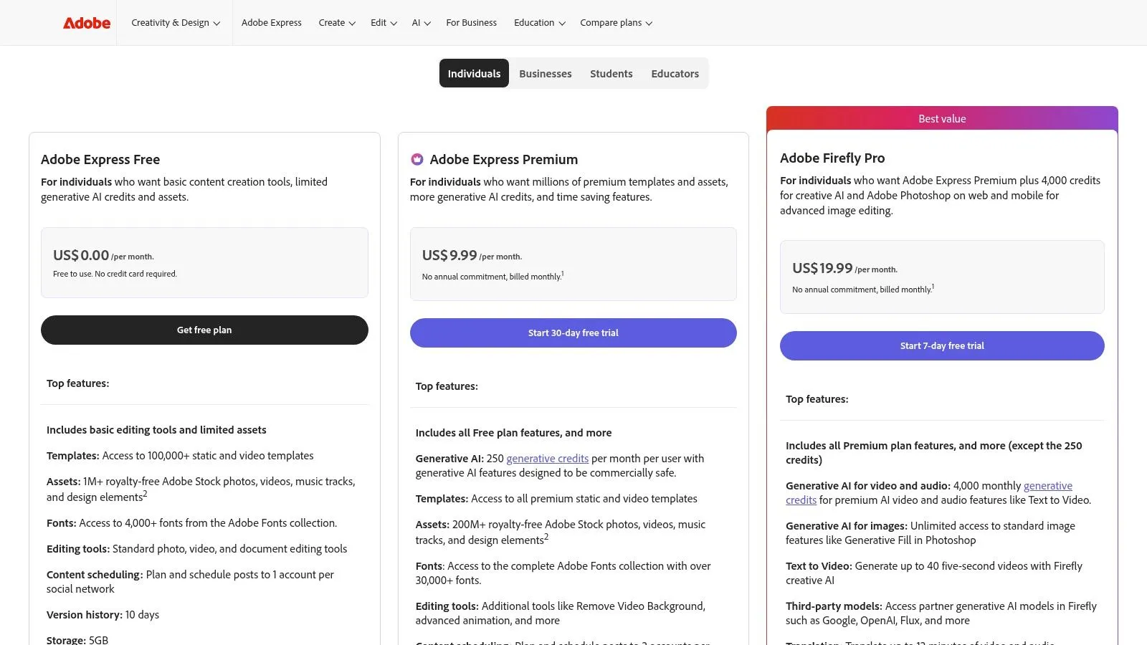This screenshot has height=645, width=1147.
Task: Click the Adobe logo
Action: [86, 22]
